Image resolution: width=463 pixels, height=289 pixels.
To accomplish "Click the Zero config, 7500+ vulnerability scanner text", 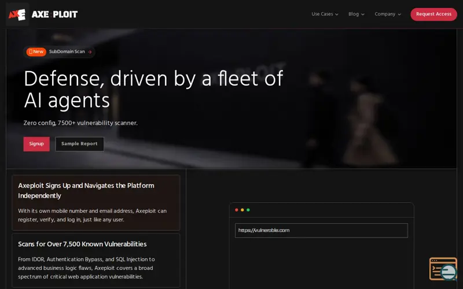I will pos(80,123).
